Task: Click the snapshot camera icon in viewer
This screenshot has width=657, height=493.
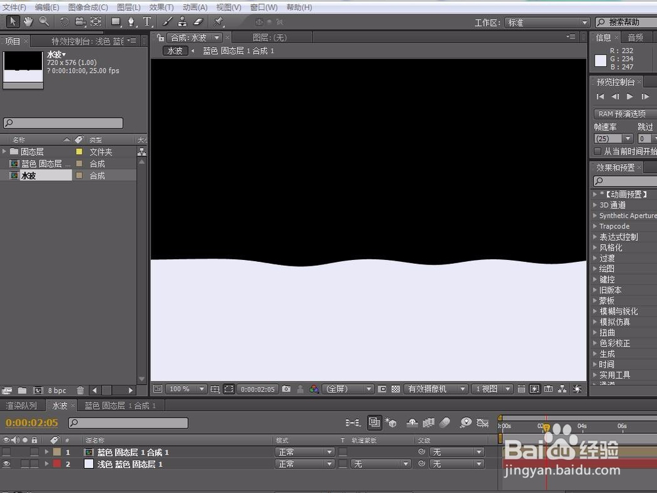Action: click(286, 389)
